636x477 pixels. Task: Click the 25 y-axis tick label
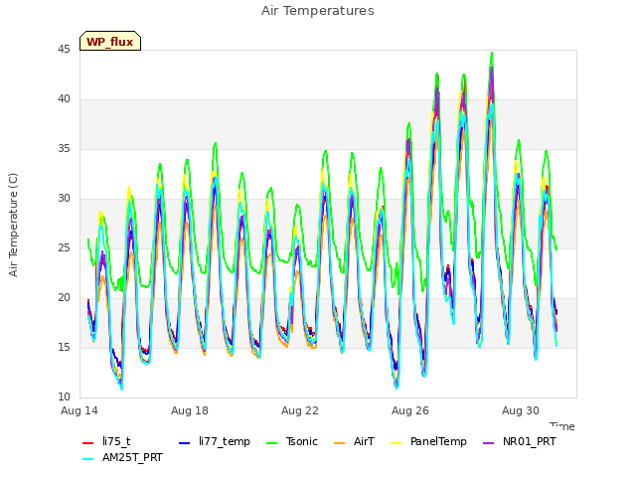[64, 247]
